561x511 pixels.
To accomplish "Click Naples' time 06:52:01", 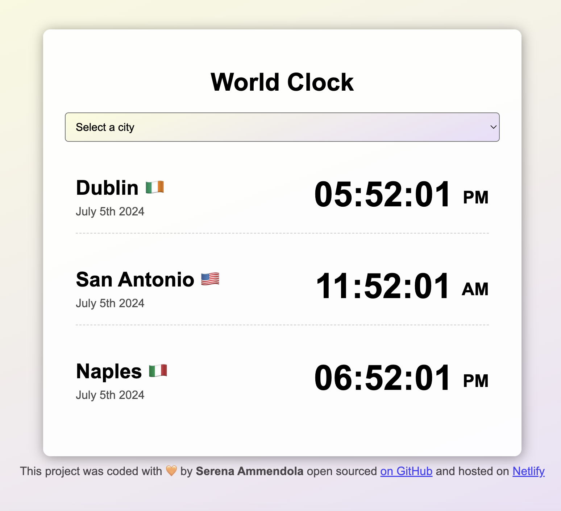I will [x=382, y=378].
